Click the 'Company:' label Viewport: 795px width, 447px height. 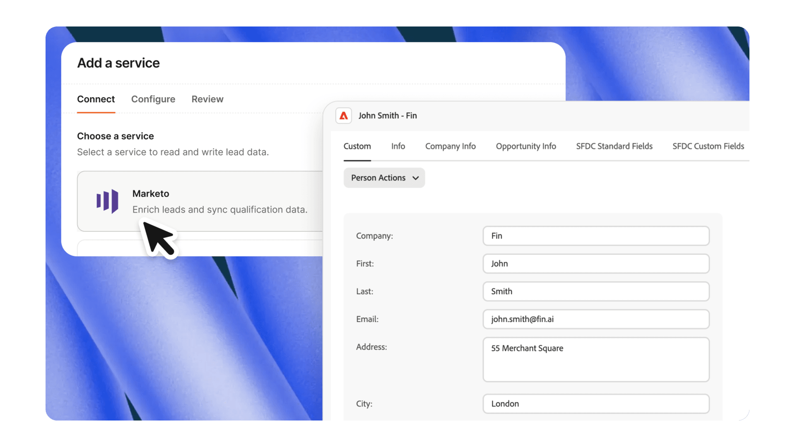[375, 236]
